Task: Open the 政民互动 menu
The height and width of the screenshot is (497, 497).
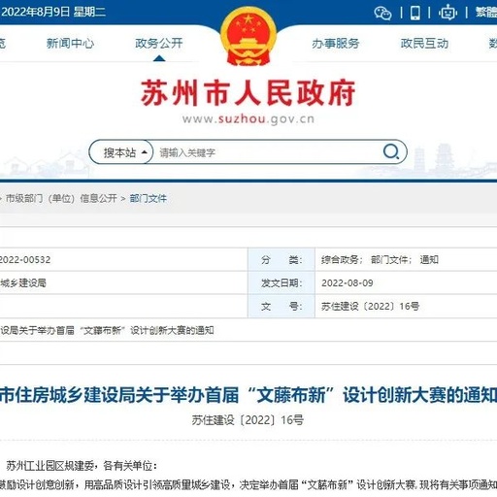Action: (x=424, y=44)
